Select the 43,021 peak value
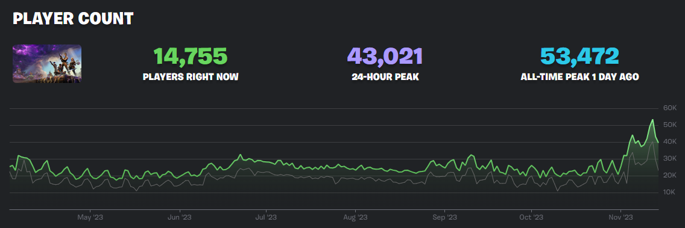 (385, 56)
